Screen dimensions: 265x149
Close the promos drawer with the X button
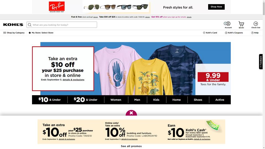131,113
